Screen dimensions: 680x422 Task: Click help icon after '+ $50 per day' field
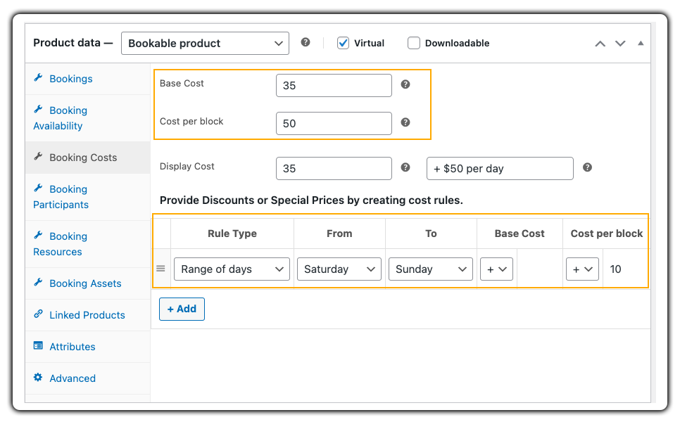point(587,167)
